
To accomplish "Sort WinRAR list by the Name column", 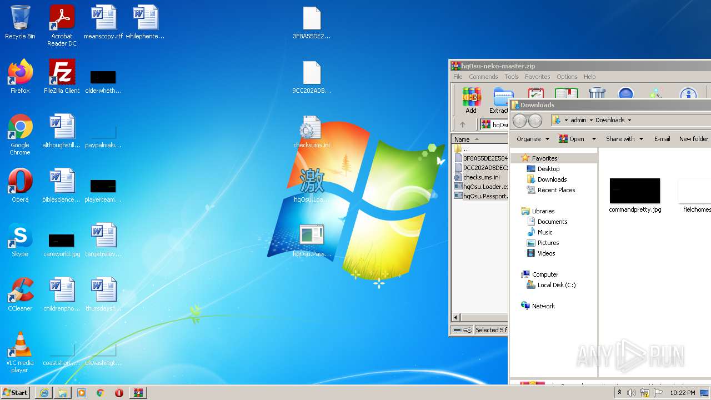I will (x=480, y=139).
